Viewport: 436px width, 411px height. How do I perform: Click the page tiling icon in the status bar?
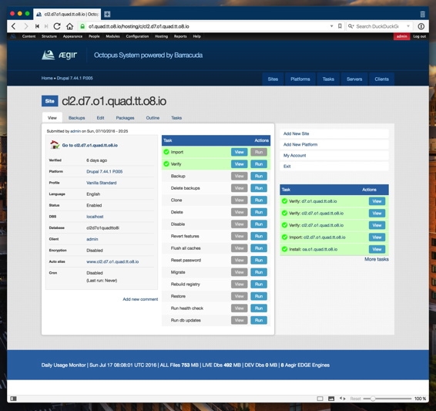coord(320,399)
